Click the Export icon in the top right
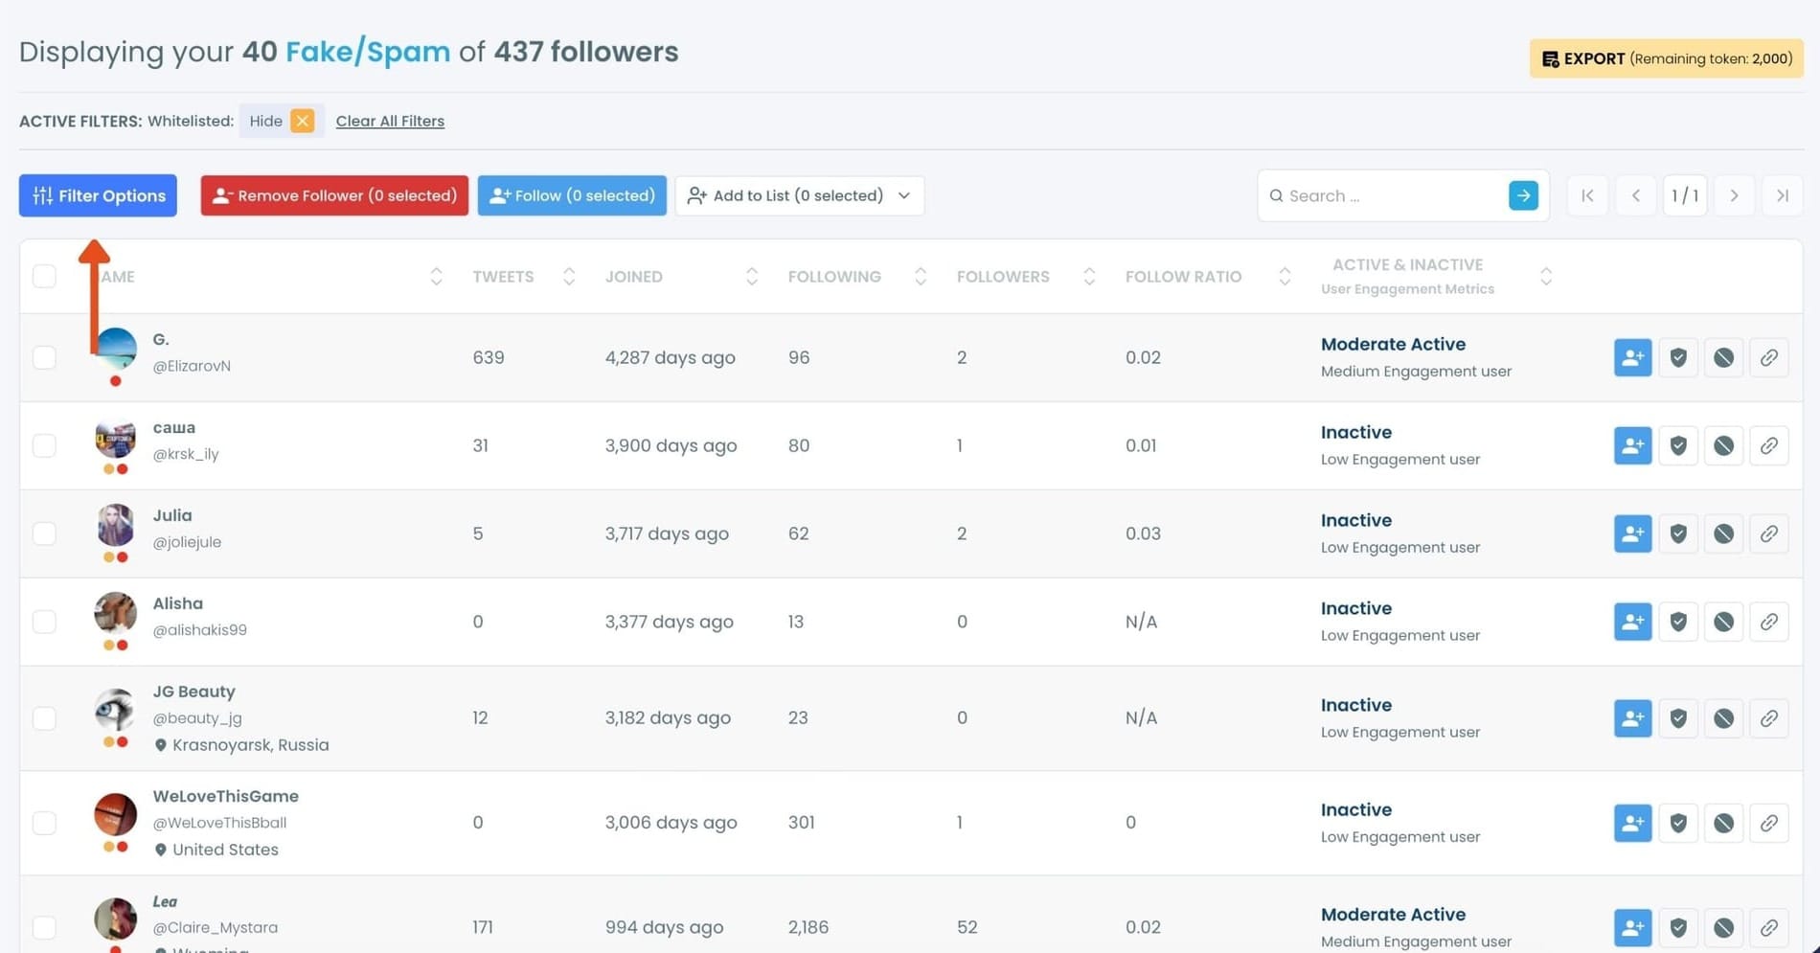 (1549, 58)
